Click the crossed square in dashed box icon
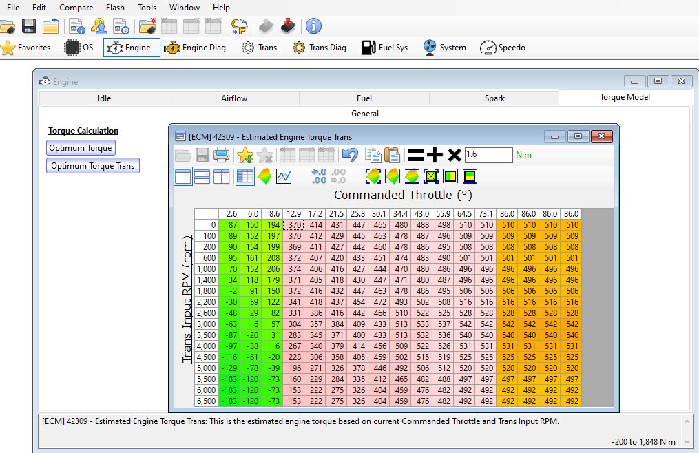This screenshot has width=699, height=453. point(430,176)
